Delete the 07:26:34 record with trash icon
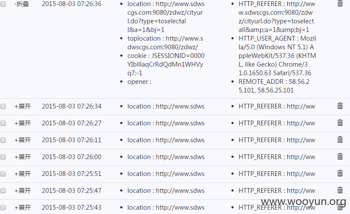Viewport: 350px width, 214px height. coord(340,106)
